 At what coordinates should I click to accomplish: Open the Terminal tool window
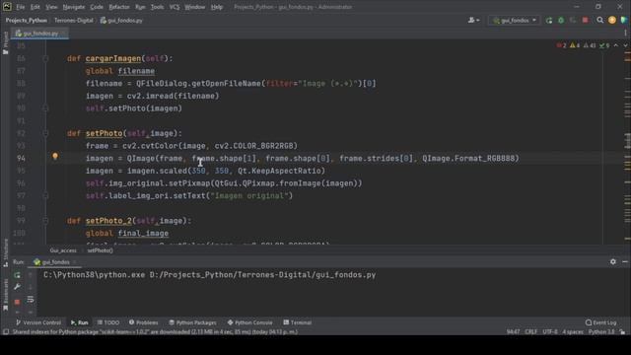[x=298, y=322]
